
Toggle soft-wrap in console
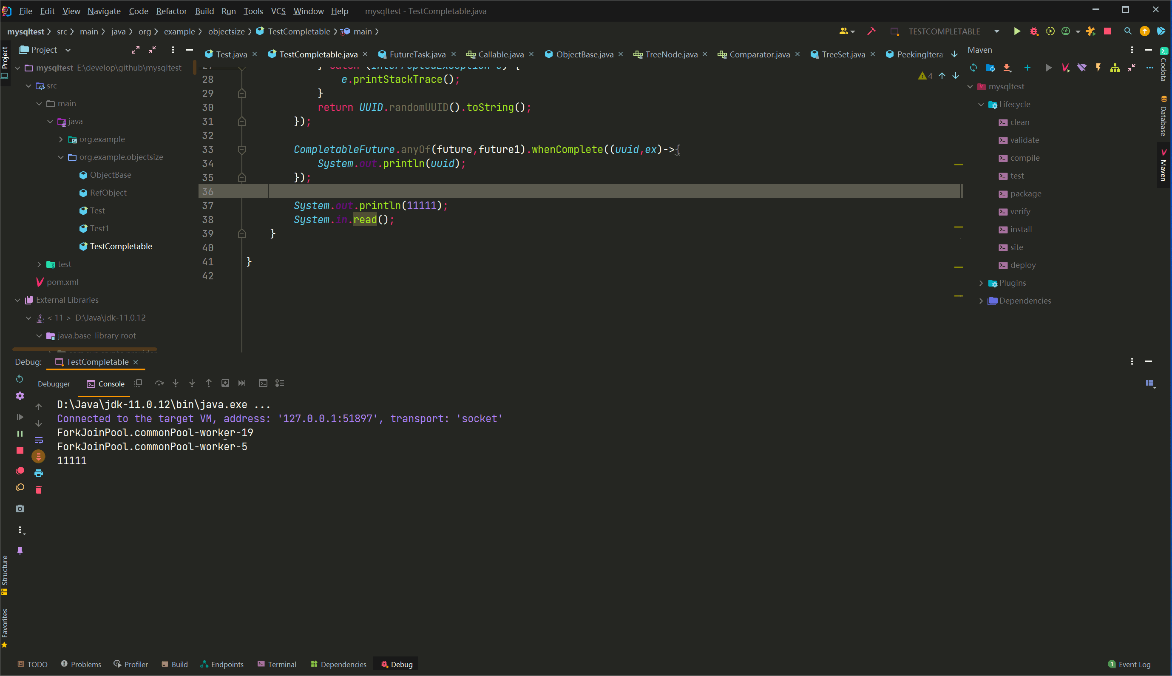click(x=39, y=440)
